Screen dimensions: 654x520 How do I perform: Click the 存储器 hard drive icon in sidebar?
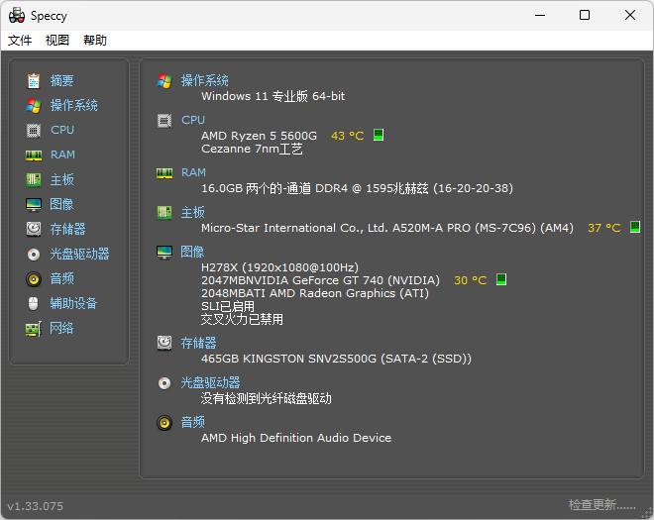tap(34, 229)
